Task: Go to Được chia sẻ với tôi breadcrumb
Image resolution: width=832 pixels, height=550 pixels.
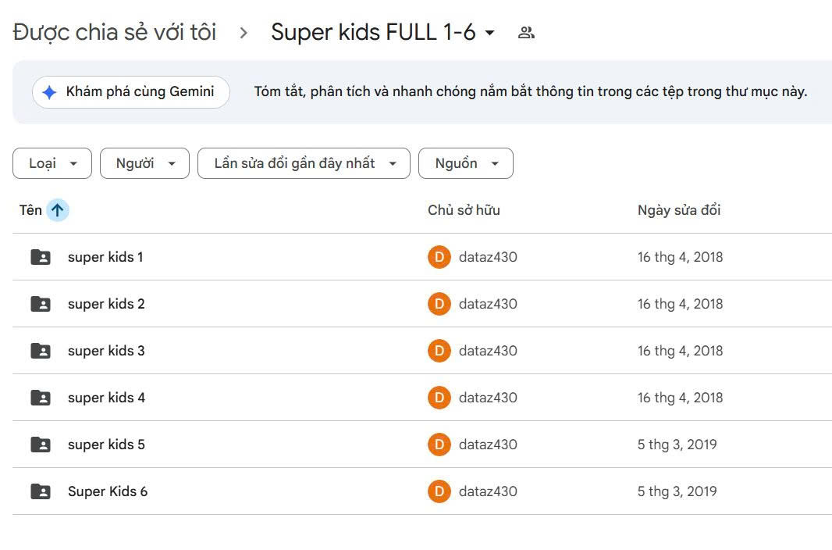Action: [115, 33]
